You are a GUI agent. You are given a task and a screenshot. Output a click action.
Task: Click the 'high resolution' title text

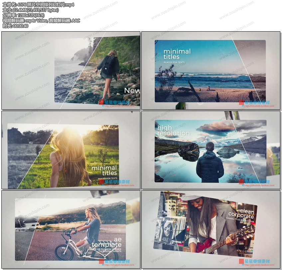173,130
